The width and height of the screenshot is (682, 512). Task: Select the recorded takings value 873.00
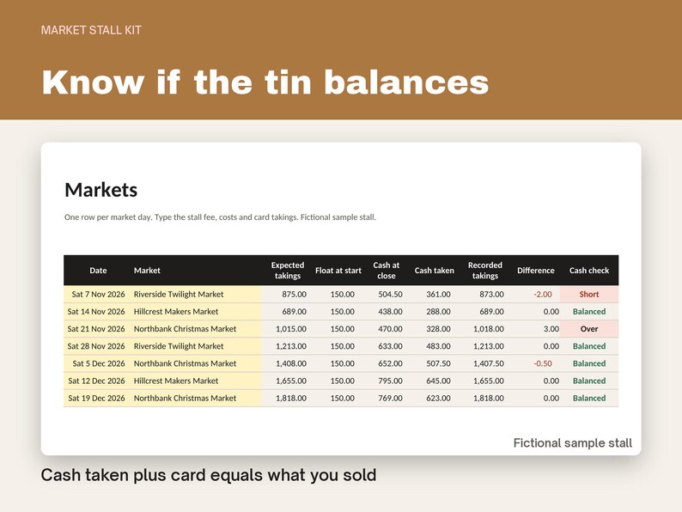pos(491,295)
